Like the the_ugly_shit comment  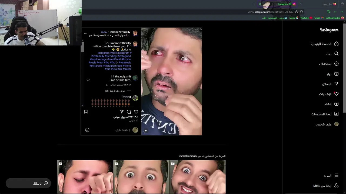(88, 80)
